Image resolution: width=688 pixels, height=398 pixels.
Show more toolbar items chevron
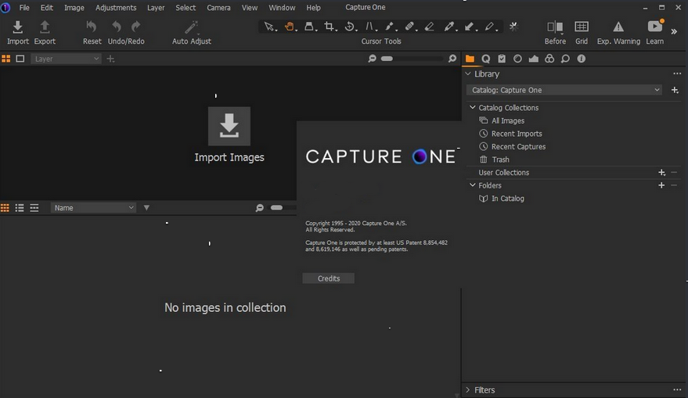(x=674, y=31)
